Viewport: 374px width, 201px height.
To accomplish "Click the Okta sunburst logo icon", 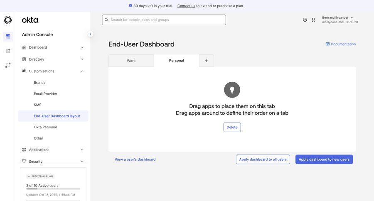I will pyautogui.click(x=8, y=20).
